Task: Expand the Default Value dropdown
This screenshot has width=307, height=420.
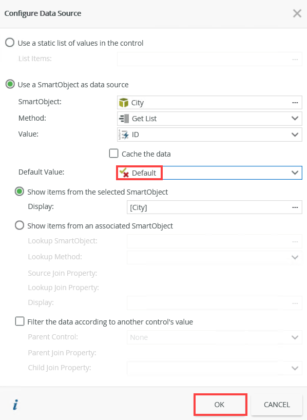Action: [295, 173]
